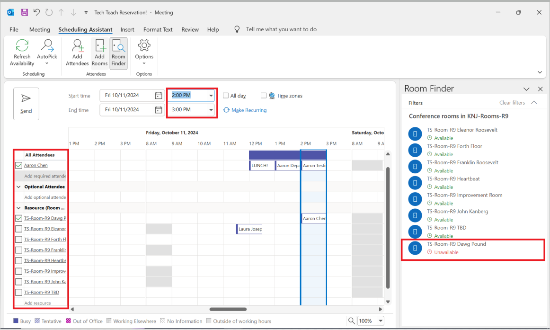Click the AutoPick icon

pos(47,46)
